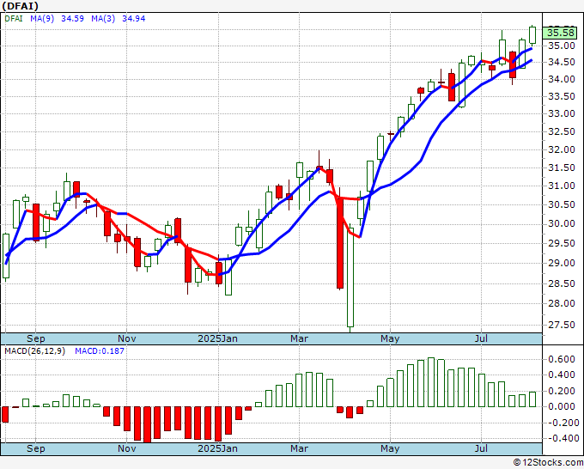Screen dimensions: 584x469
Task: Click the current price tag 35.58
Action: pos(561,33)
